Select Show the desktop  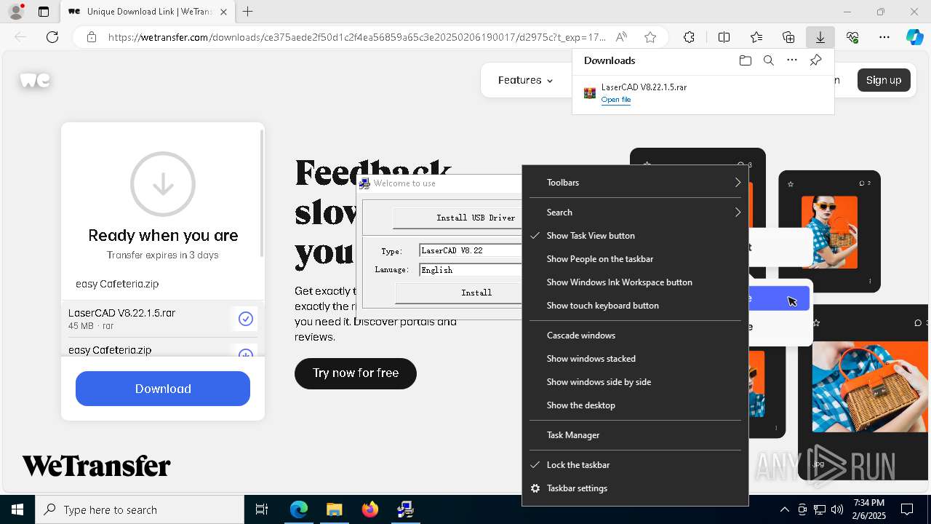635,405
